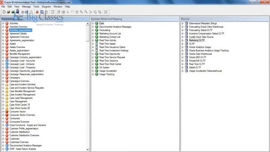The height and width of the screenshot is (152, 270).
Task: Click the red icon beside Activities Overview
Action: point(7,27)
